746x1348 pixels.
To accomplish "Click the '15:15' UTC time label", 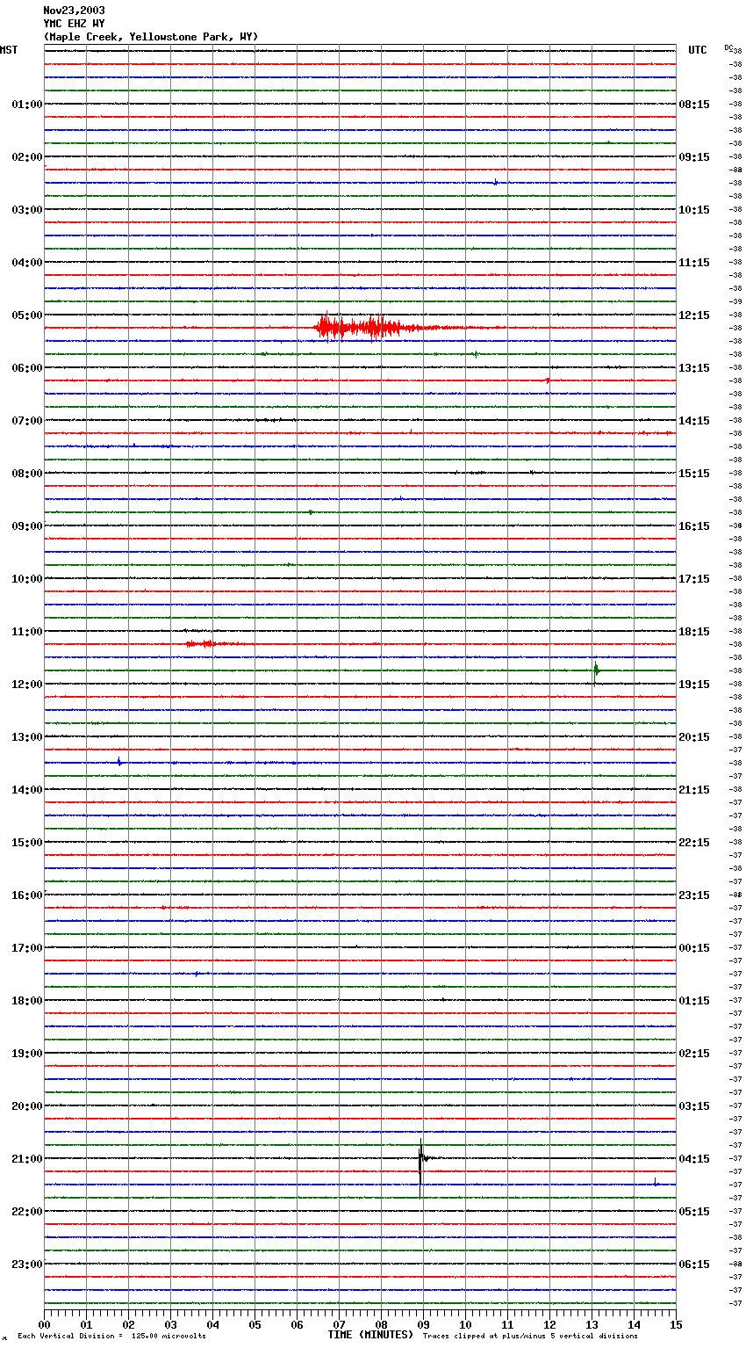I will [694, 474].
